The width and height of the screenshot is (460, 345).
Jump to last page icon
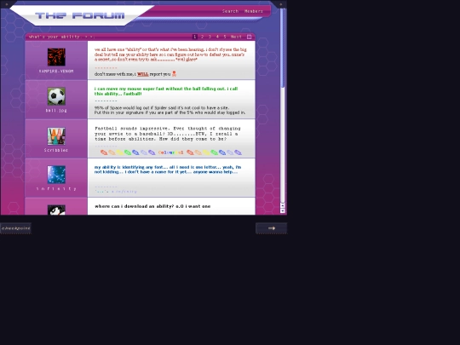coord(249,37)
